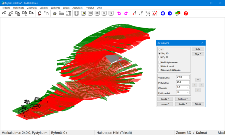The image size is (225, 135).
Task: Click the zoom out magnifier icon
Action: pos(111,13)
